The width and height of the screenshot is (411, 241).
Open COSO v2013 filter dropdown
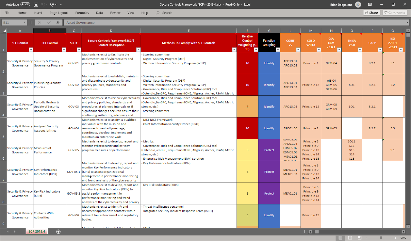(319, 50)
